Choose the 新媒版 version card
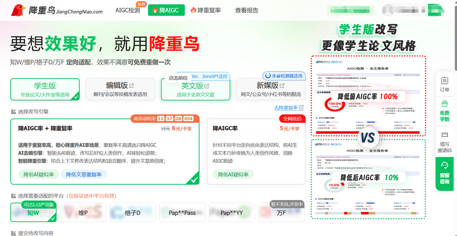 [x=271, y=89]
